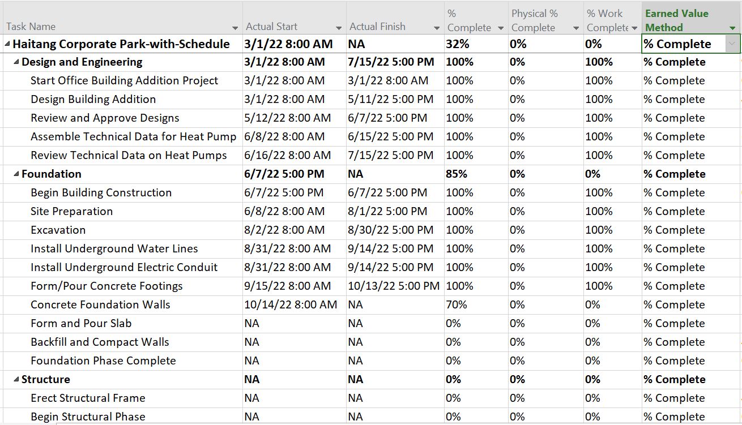The image size is (742, 425).
Task: Collapse the Foundation task group
Action: coord(16,174)
